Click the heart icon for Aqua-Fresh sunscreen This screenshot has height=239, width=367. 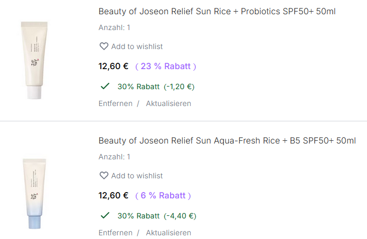click(x=104, y=176)
